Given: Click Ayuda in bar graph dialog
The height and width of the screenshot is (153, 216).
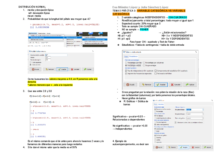Looking at the screenshot, I should click(159, 147).
